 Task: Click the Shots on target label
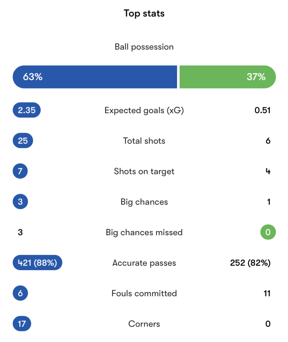[x=144, y=171]
